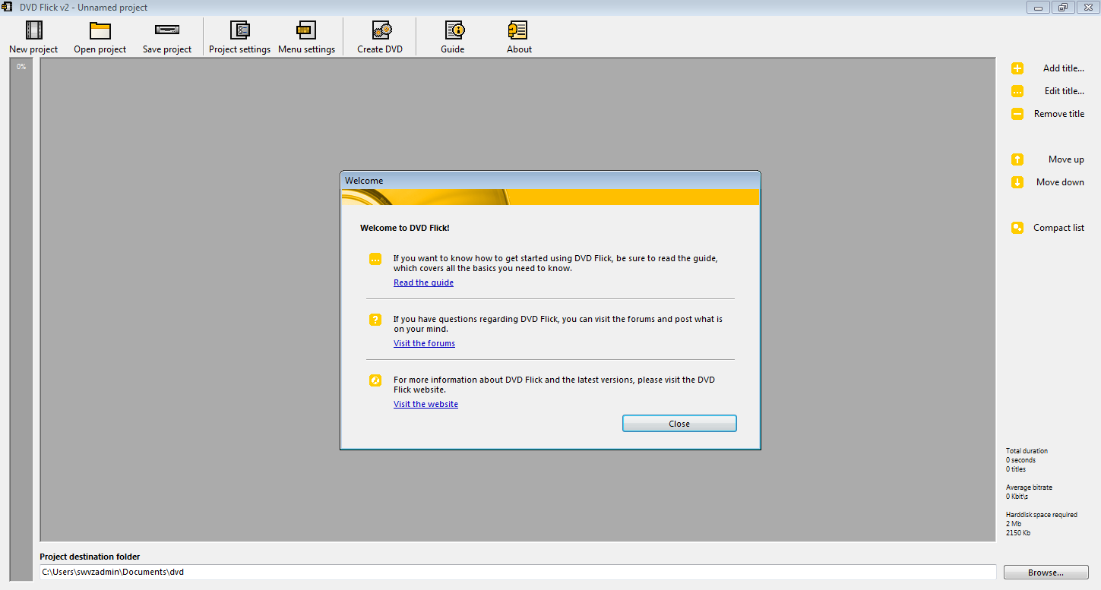Screen dimensions: 1101x590
Task: Click the yellow Move down arrow icon
Action: (x=1017, y=182)
